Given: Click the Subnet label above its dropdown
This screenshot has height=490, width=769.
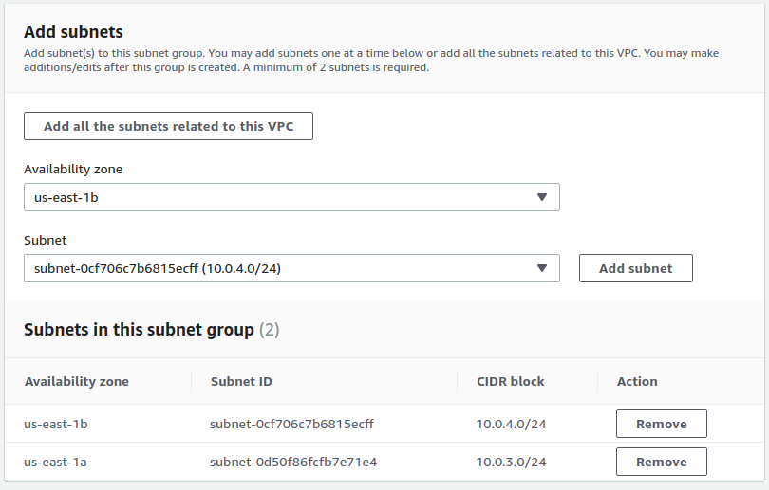Looking at the screenshot, I should tap(46, 240).
